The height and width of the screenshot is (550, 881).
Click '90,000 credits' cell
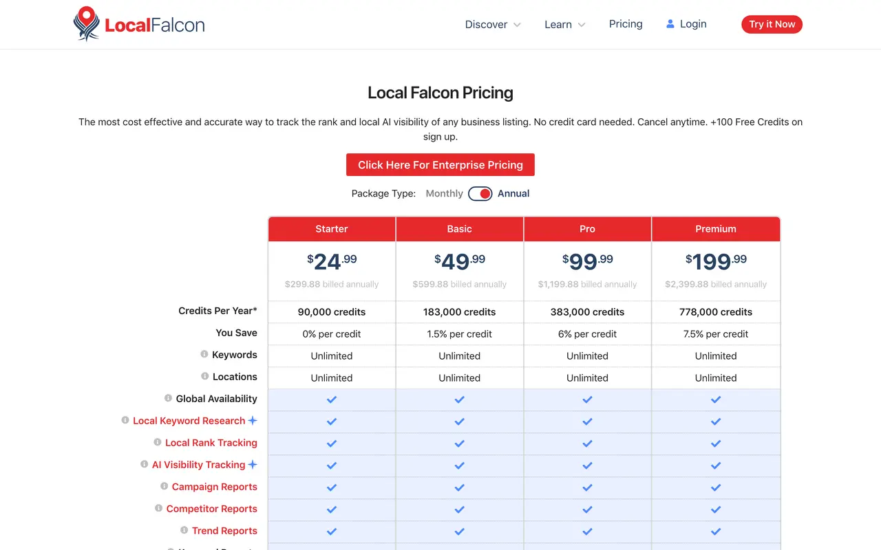point(332,312)
